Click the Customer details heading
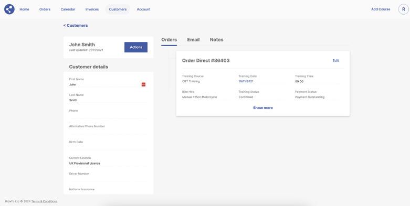 coord(88,67)
